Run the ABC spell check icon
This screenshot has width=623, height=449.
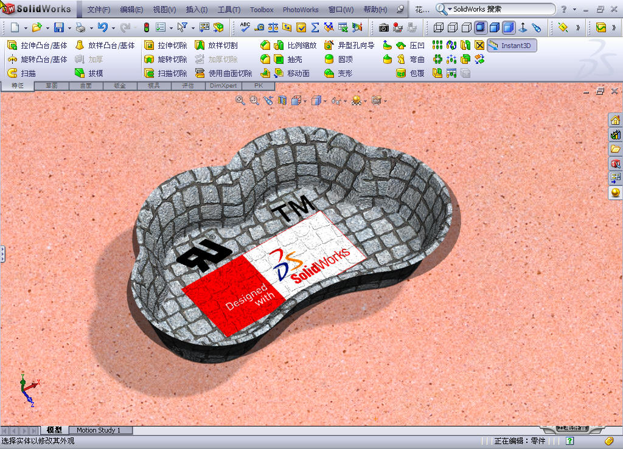point(245,27)
